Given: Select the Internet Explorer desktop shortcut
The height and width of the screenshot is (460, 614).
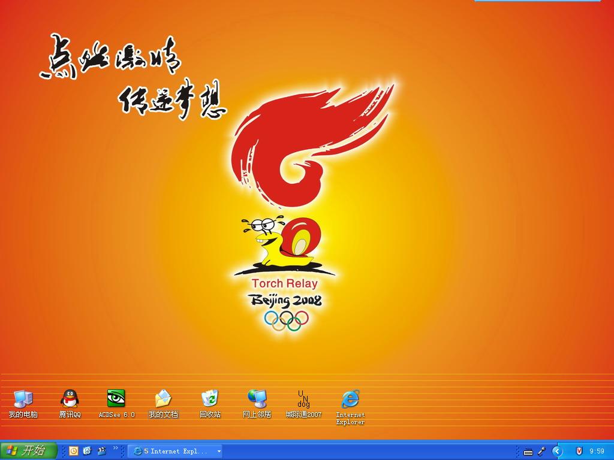Looking at the screenshot, I should pos(350,400).
